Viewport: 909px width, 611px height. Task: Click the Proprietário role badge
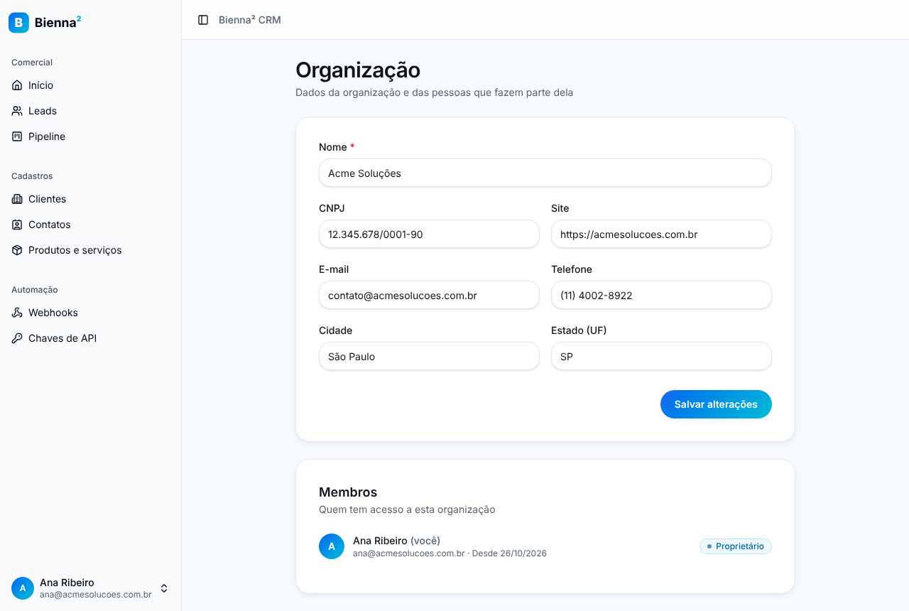point(736,546)
